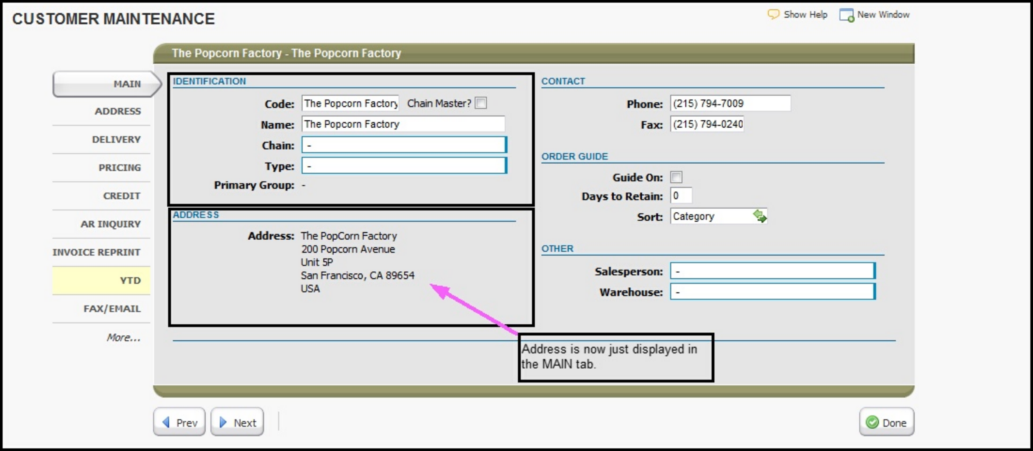Click the 'San Francisco, CA 89654' line
1033x451 pixels.
point(357,275)
